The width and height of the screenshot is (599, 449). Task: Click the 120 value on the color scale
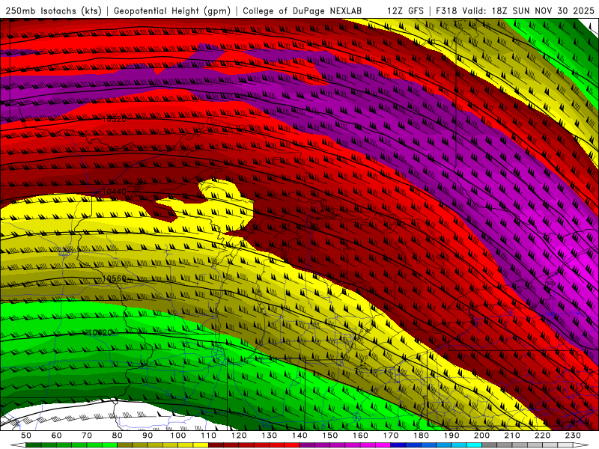239,436
